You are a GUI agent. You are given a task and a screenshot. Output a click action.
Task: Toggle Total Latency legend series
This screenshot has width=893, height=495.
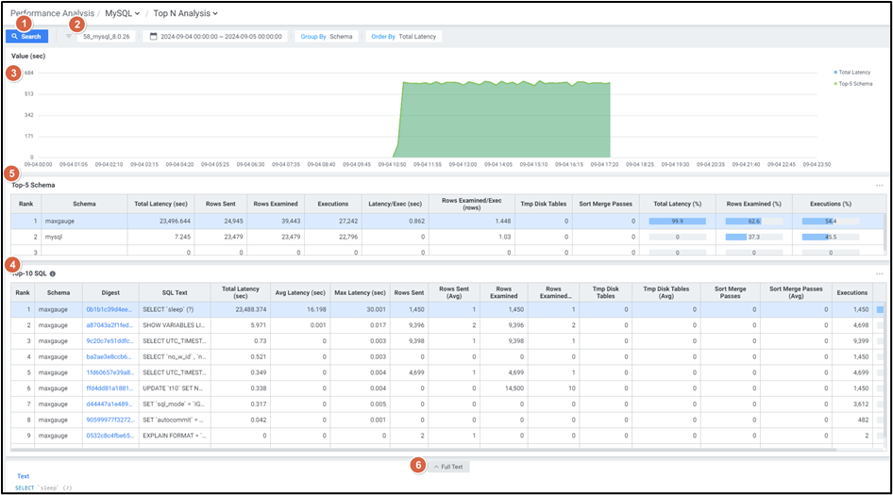852,72
